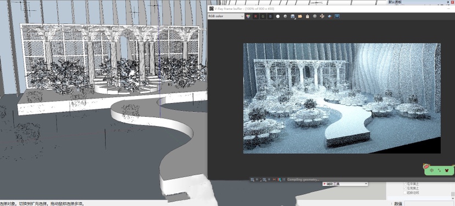Open an image file in frame buffer
Screen dimensions: 455x206
[x=300, y=16]
